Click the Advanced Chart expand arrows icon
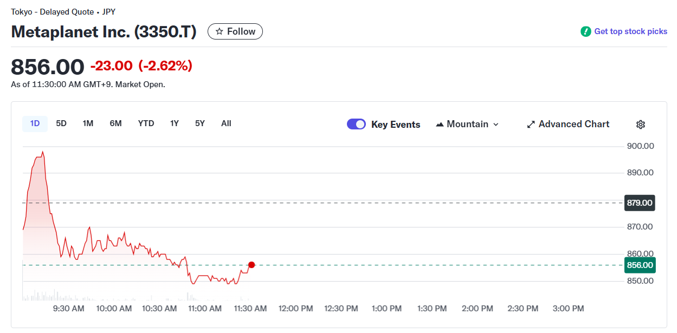This screenshot has height=333, width=677. [531, 125]
